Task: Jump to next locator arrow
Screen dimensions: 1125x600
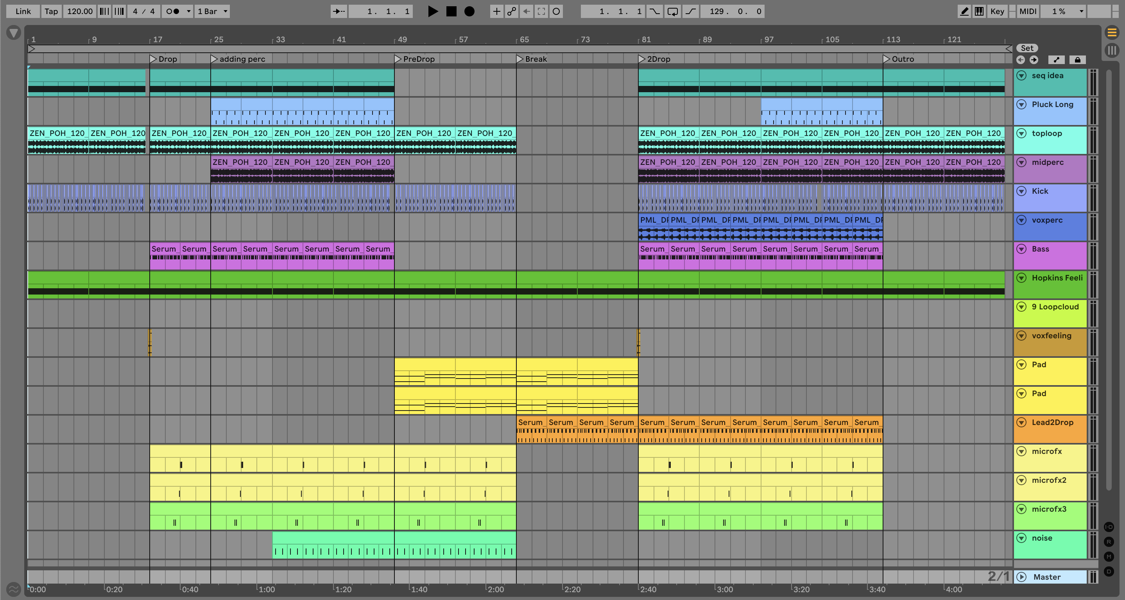Action: coord(1034,60)
